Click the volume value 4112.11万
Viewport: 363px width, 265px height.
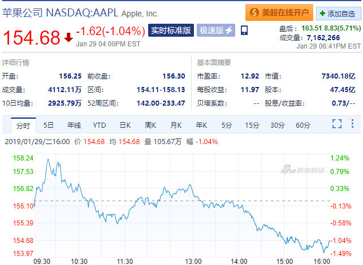point(64,90)
